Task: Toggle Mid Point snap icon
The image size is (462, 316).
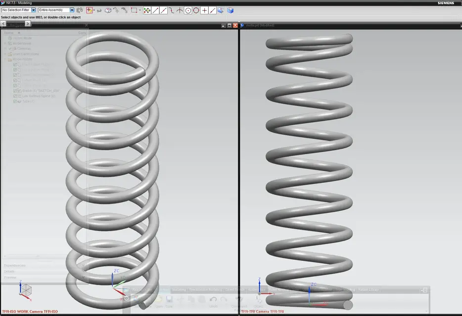Action: 163,10
